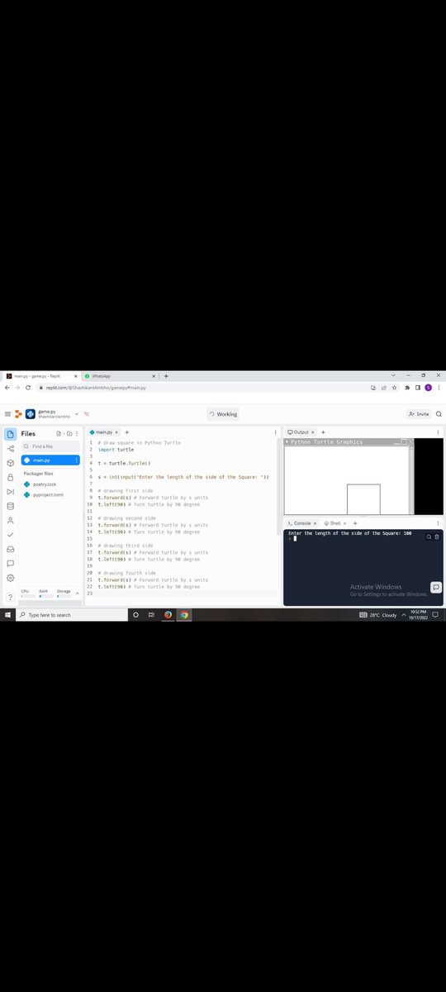Open the Chrome profile avatar
Viewport: 446px width, 992px height.
point(428,387)
